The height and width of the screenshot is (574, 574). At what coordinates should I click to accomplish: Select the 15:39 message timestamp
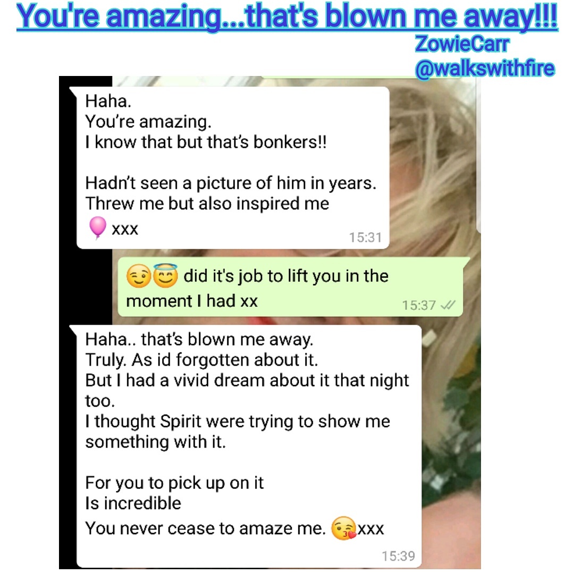pyautogui.click(x=398, y=556)
